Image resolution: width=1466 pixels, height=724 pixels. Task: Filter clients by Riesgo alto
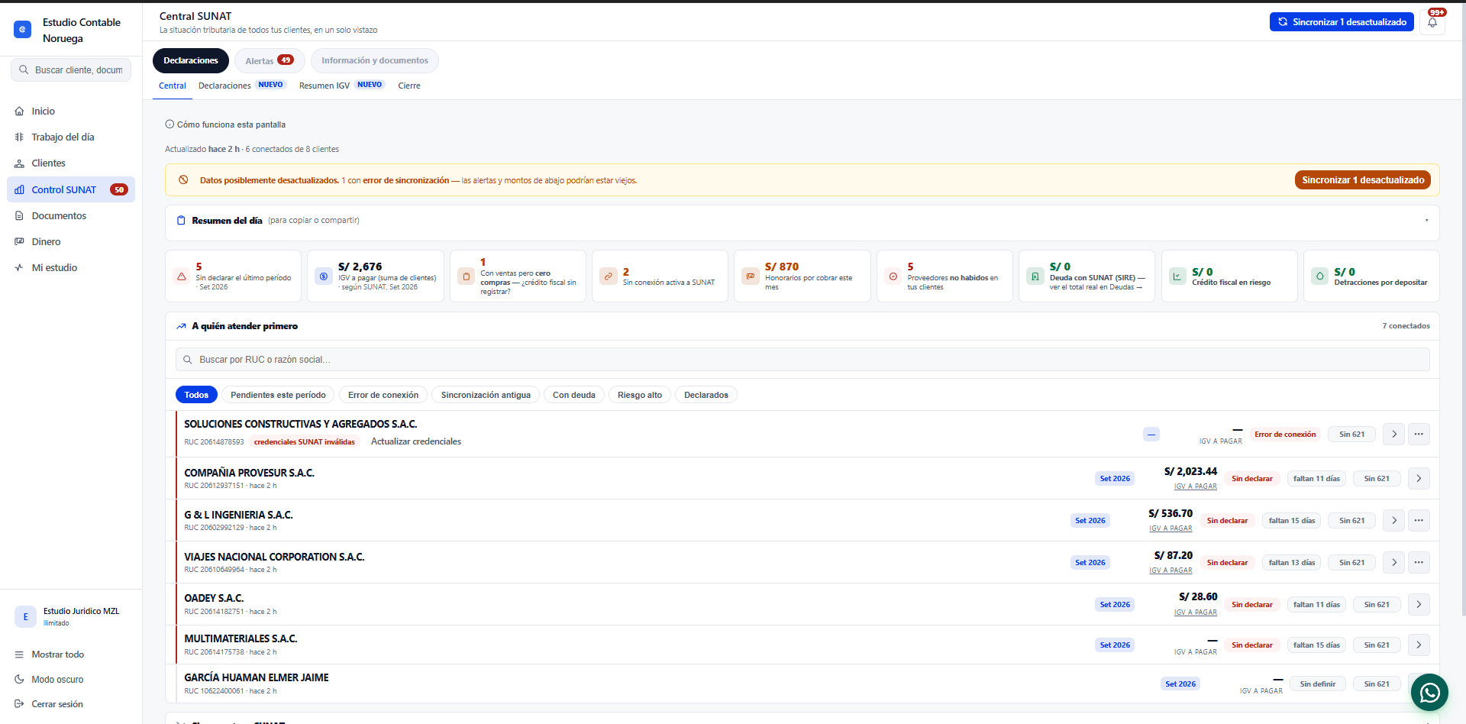[640, 395]
